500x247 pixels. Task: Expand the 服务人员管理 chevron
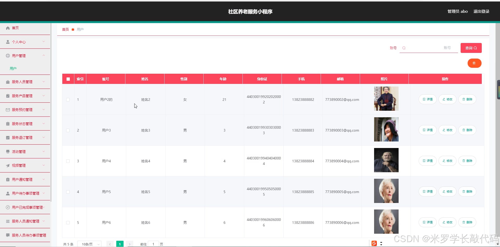(x=44, y=82)
